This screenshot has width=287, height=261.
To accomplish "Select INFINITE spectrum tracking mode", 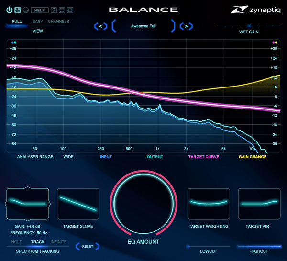I will click(58, 242).
